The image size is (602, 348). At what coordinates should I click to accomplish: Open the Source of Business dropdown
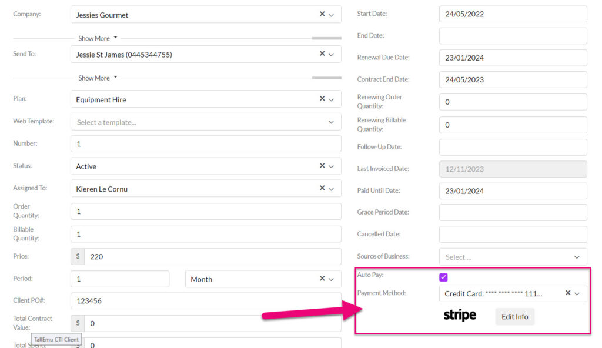coord(513,257)
